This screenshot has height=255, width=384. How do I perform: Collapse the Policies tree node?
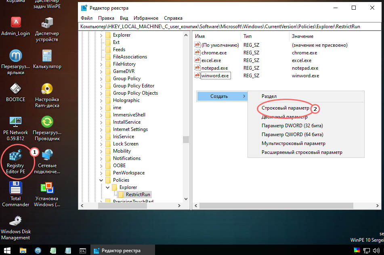tap(101, 180)
